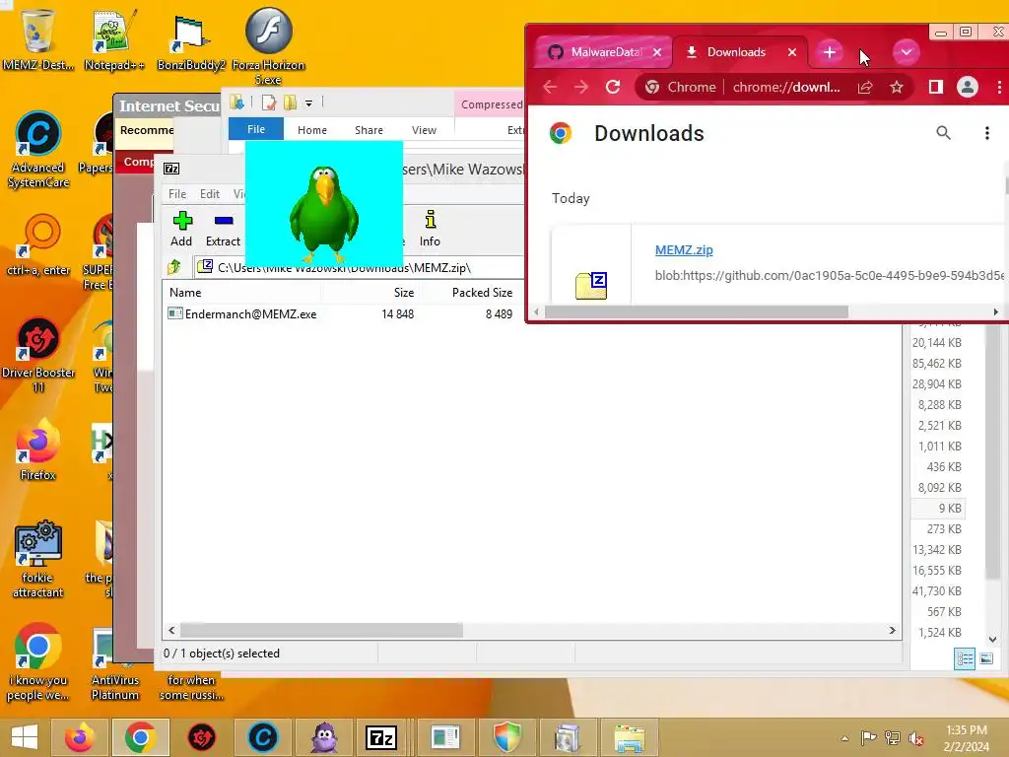Open Notepad++ desktop shortcut
This screenshot has height=757, width=1009.
114,38
